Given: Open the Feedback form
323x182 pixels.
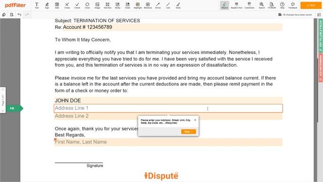Looking at the screenshot, I should 293,6.
